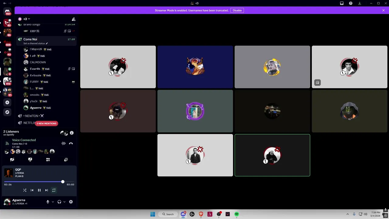
Task: Open Brave browser from taskbar
Action: point(201,214)
